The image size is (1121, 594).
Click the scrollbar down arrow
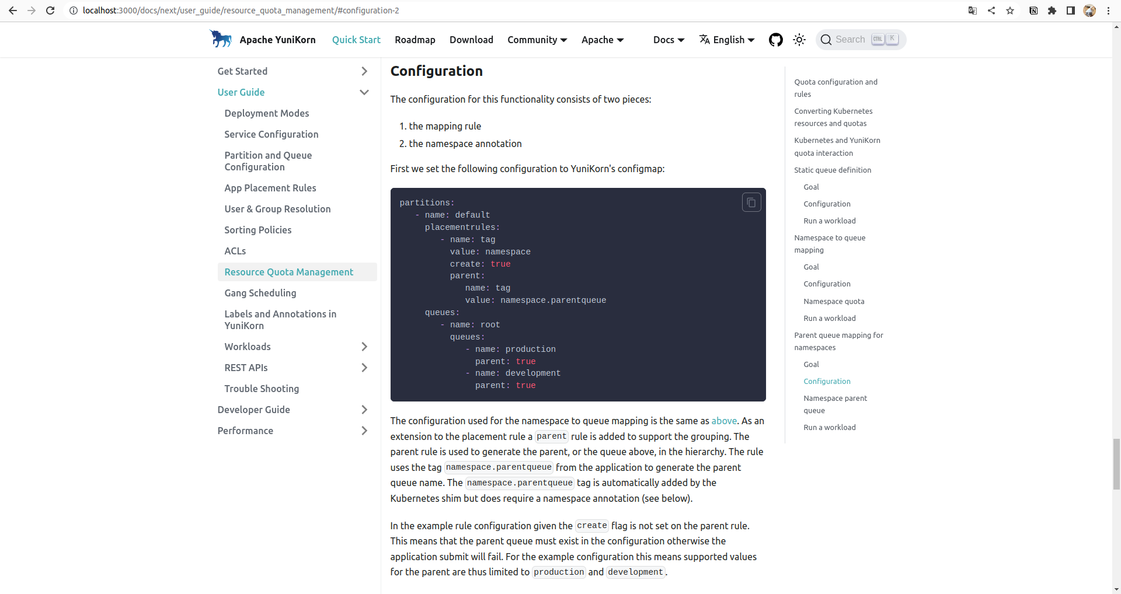coord(1116,589)
